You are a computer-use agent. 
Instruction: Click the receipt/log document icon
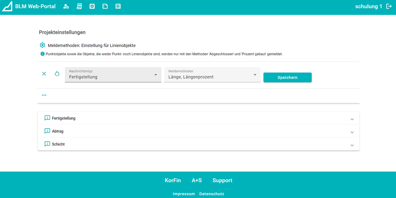pos(79,6)
